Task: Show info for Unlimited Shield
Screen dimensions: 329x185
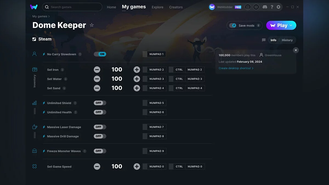Action: click(x=75, y=103)
